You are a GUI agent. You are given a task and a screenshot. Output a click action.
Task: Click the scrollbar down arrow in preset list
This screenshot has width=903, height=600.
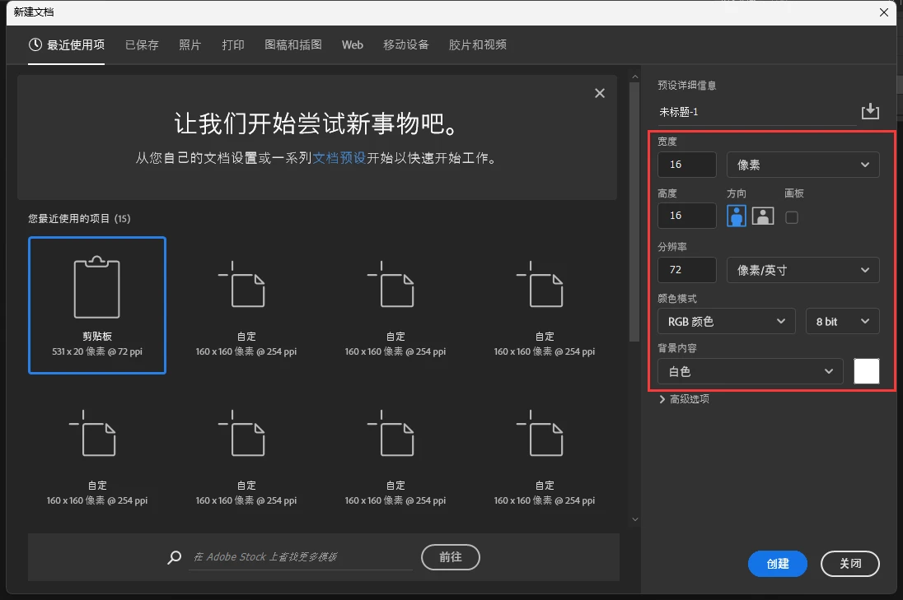tap(634, 519)
